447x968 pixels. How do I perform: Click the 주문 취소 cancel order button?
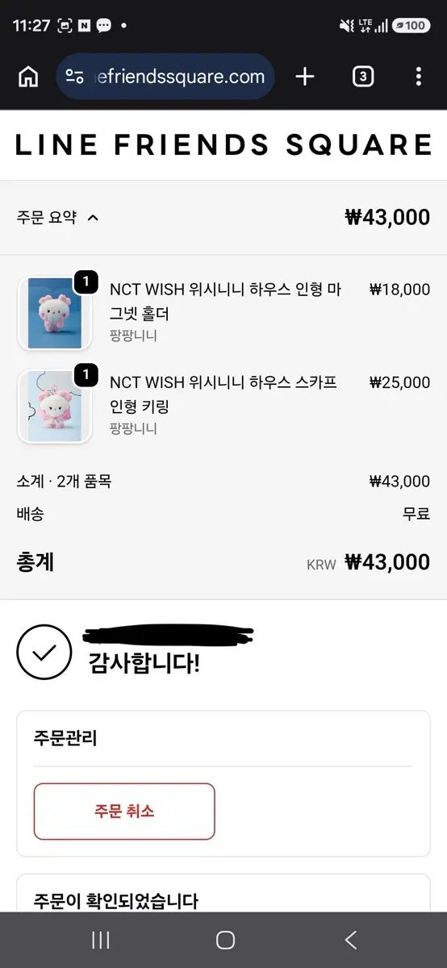click(124, 812)
